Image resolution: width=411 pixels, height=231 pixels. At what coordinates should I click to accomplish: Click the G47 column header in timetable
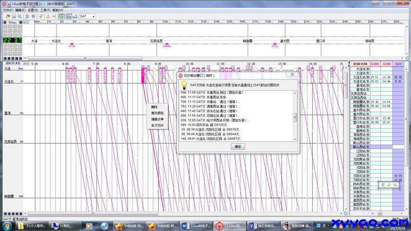tap(398, 64)
